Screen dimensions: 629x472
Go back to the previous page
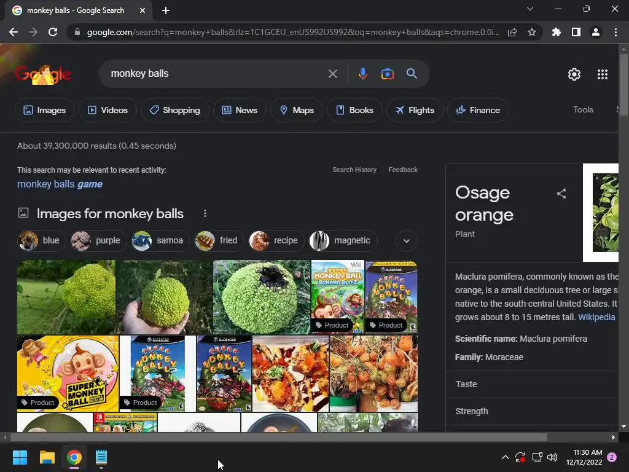(x=14, y=32)
